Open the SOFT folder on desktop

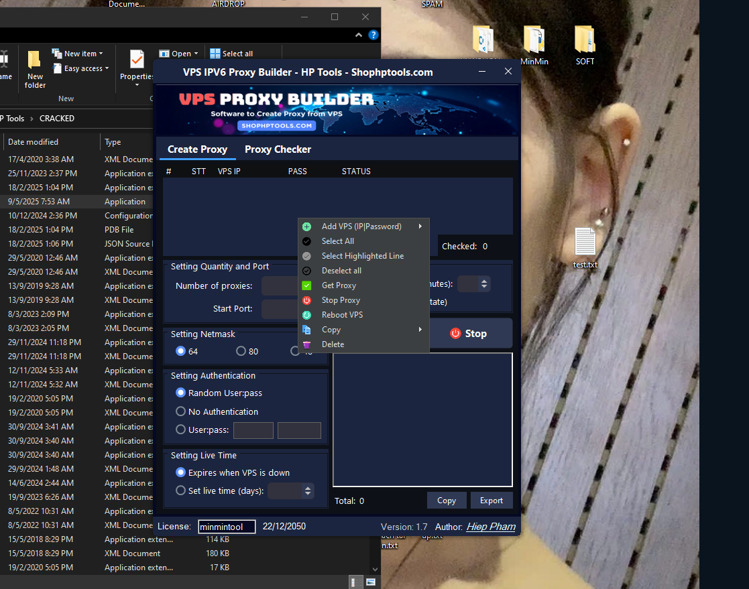point(585,42)
